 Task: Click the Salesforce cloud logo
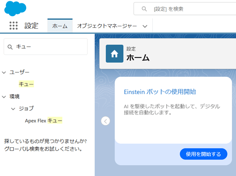15,8
